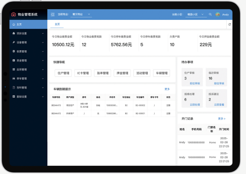Click the red house logo icon
The height and width of the screenshot is (174, 246).
pos(14,14)
